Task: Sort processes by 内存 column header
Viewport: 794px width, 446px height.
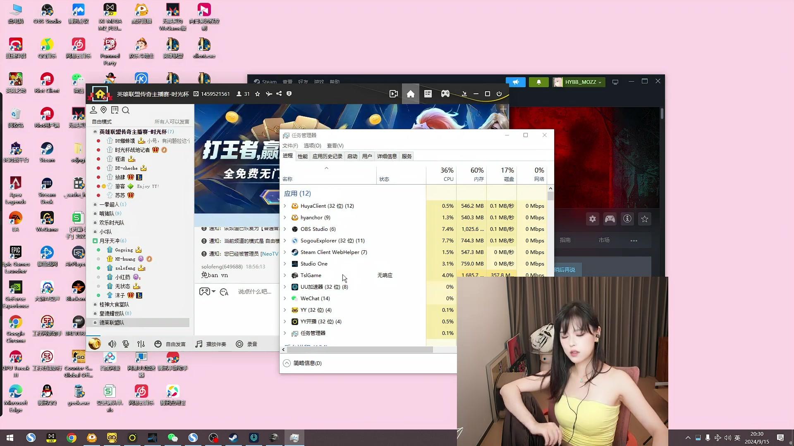Action: [471, 174]
